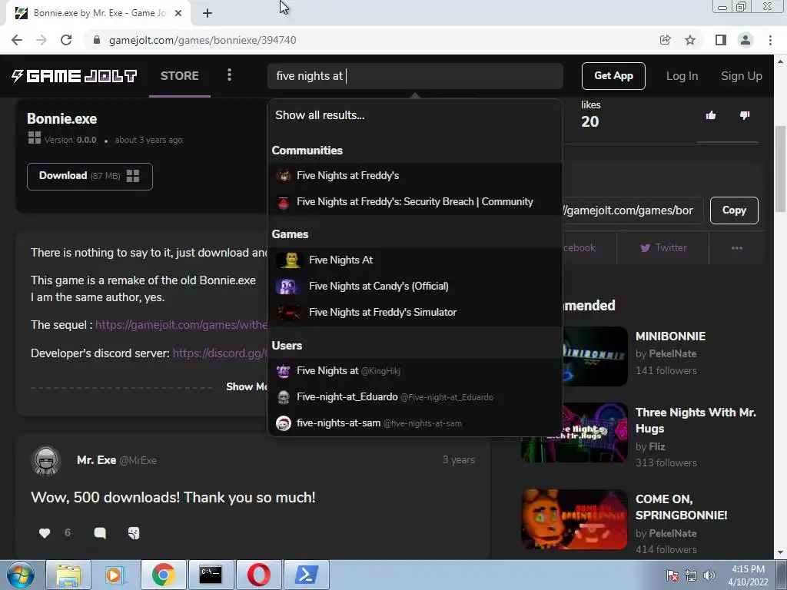
Task: Open Chrome three-dot menu
Action: pyautogui.click(x=770, y=40)
